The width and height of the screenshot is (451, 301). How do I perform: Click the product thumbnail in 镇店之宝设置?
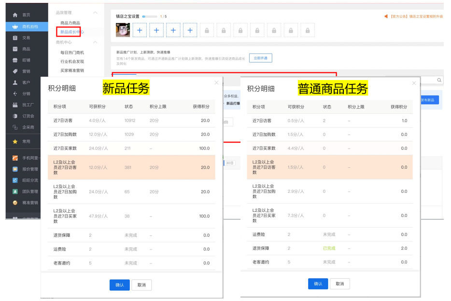123,29
